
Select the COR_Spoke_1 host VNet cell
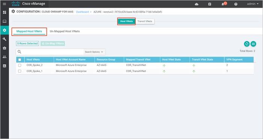click(35, 71)
